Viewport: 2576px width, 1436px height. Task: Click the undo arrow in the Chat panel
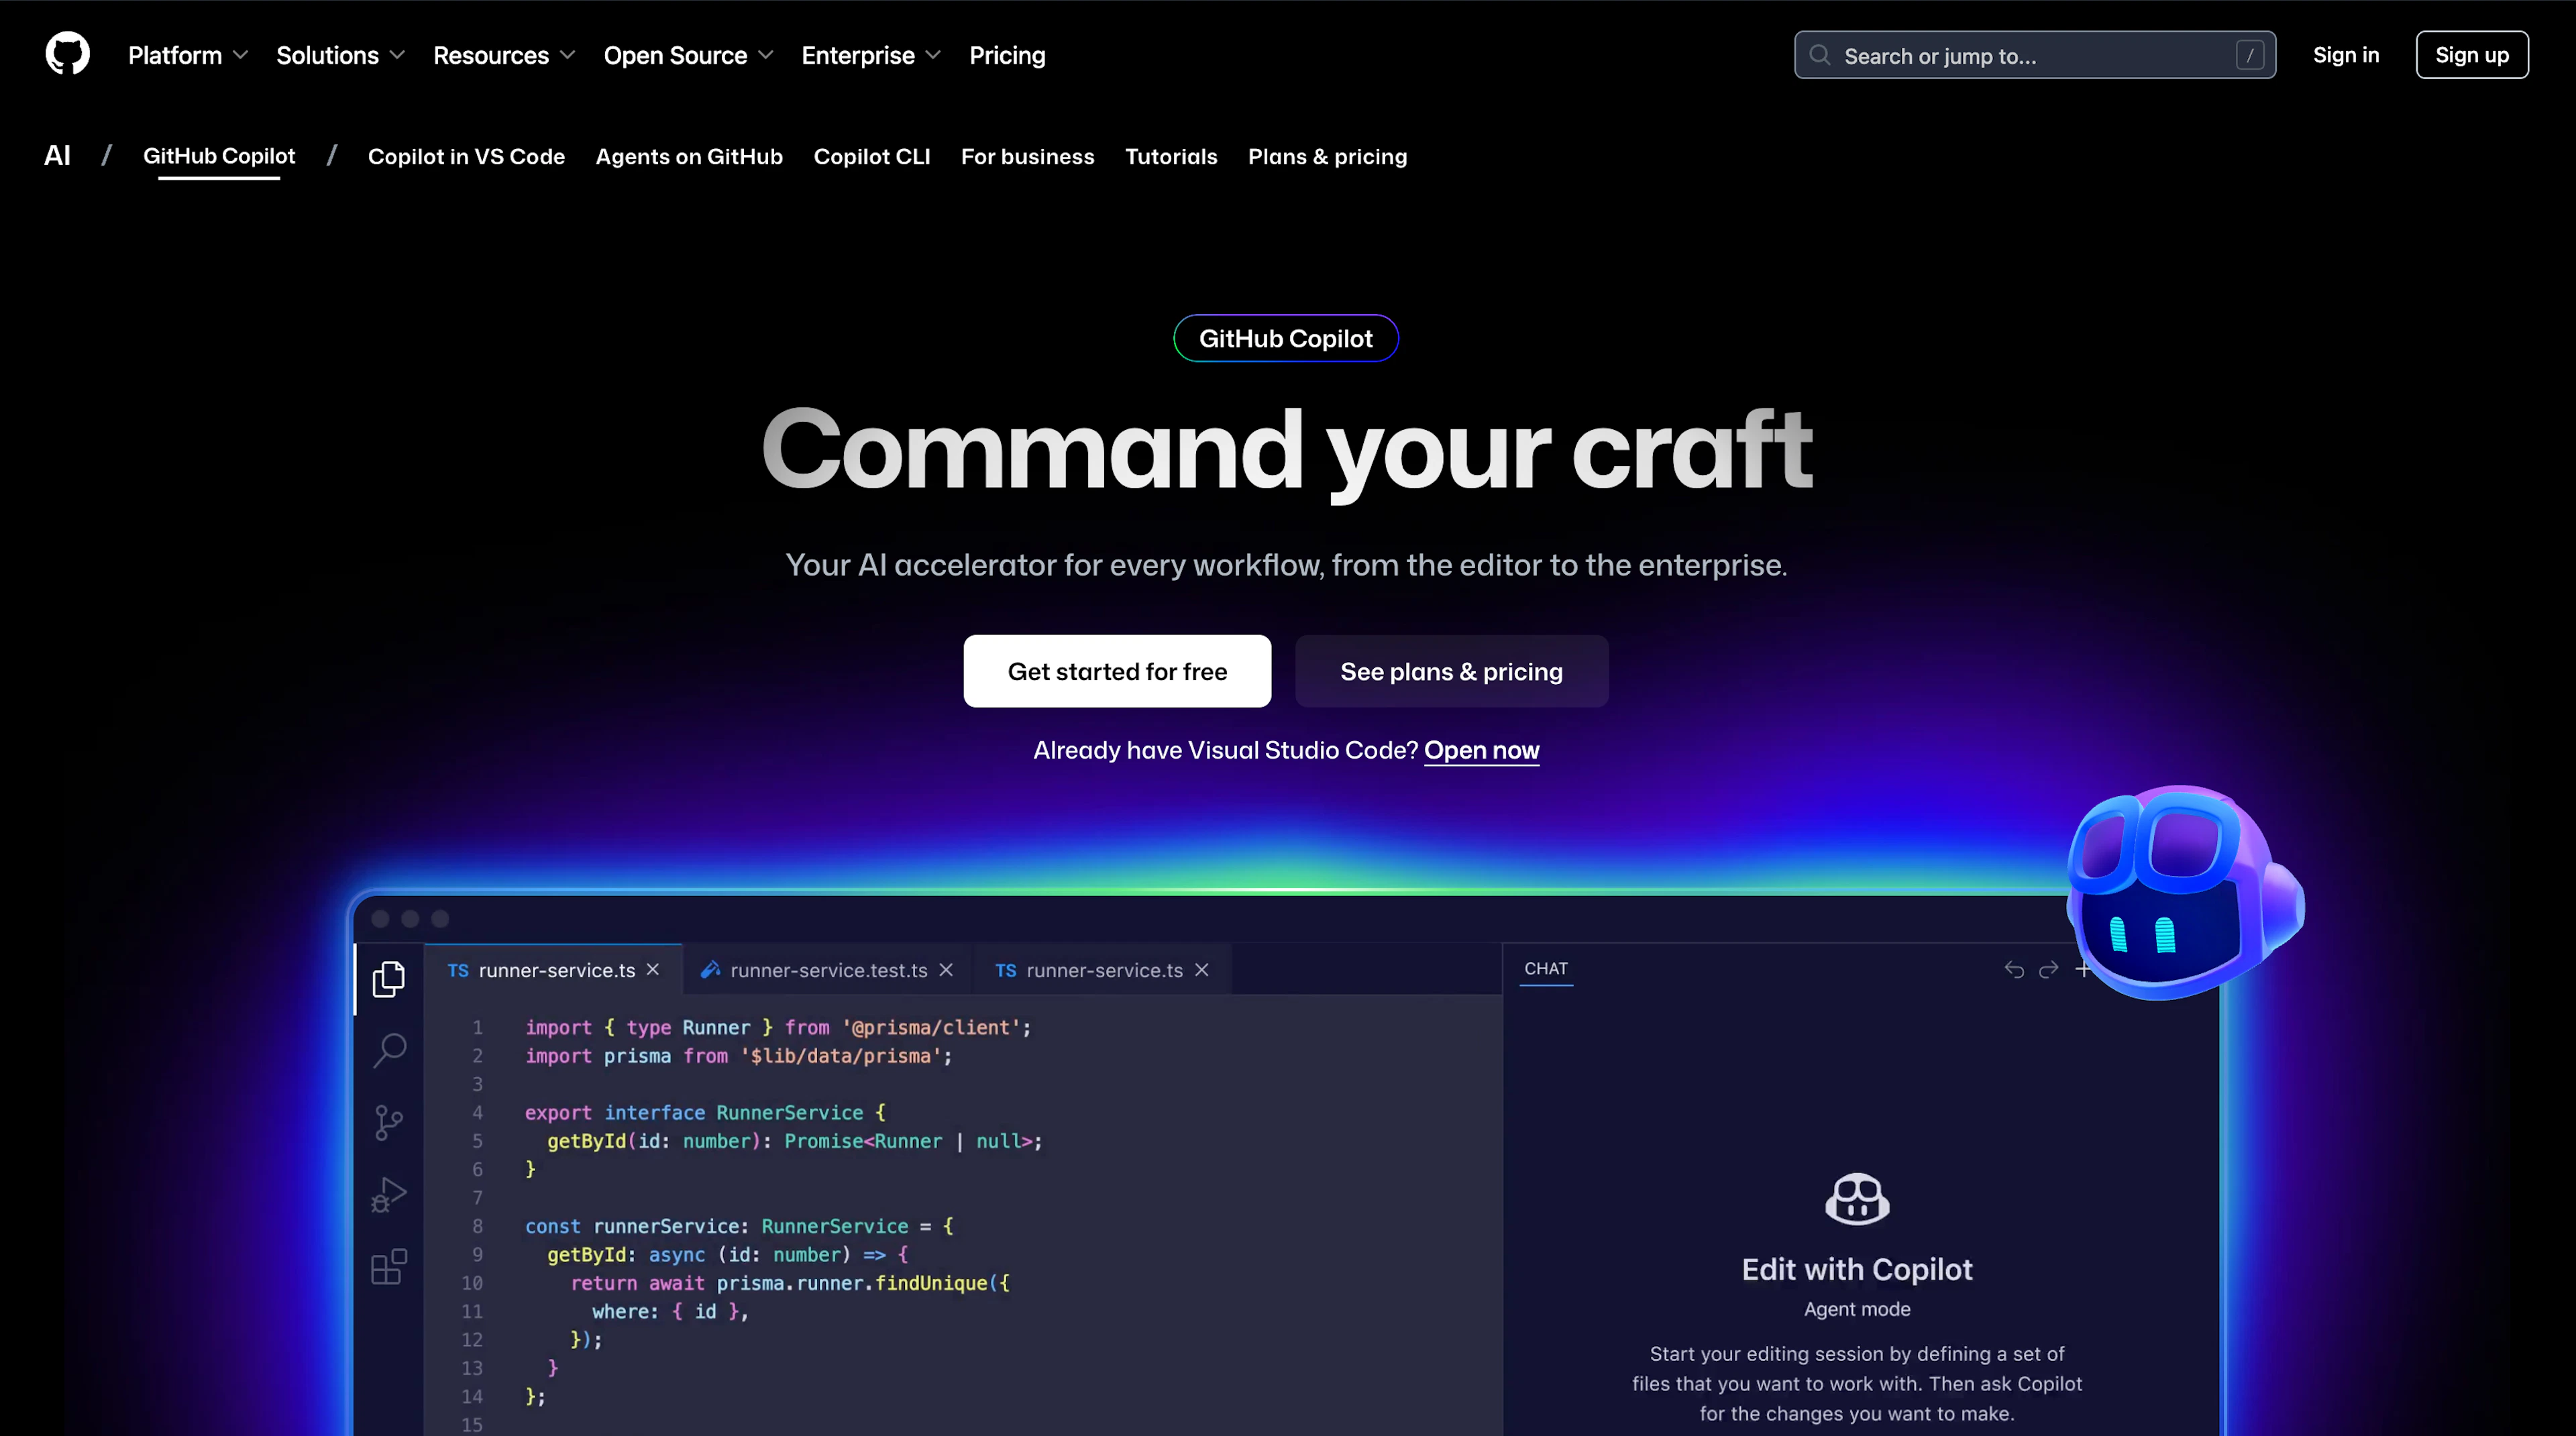click(x=2013, y=969)
